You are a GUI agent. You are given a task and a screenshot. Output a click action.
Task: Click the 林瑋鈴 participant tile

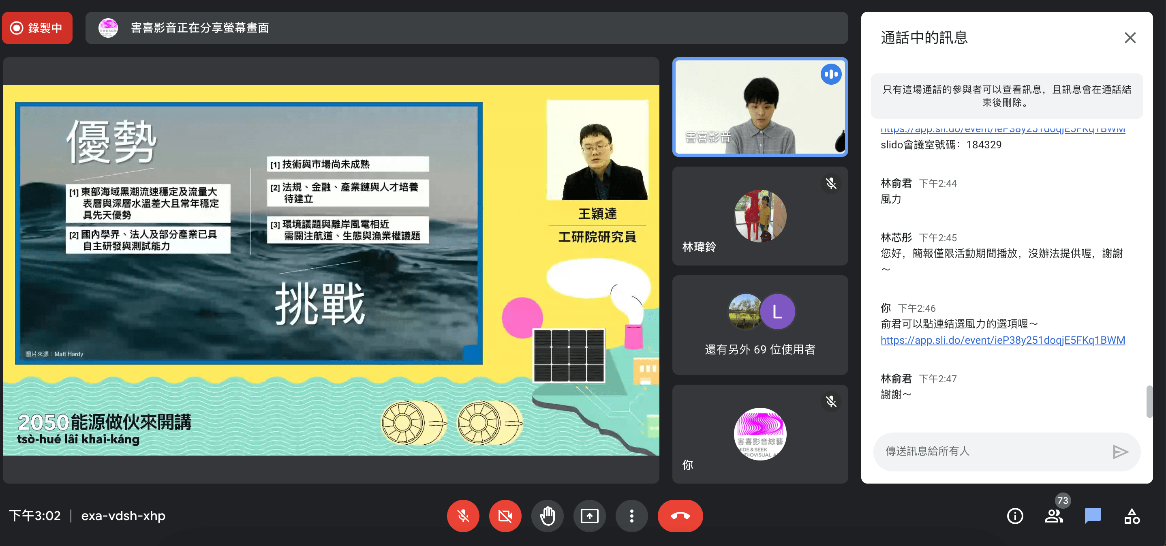click(760, 216)
